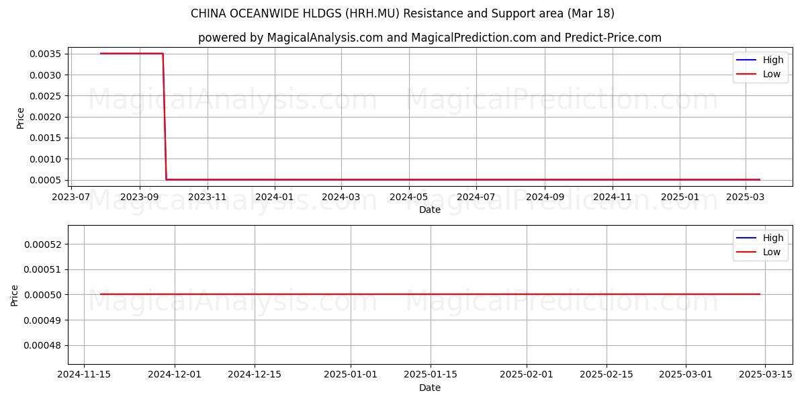This screenshot has height=403, width=806.
Task: Click the 'Price' axis label of lower chart
Action: click(15, 296)
